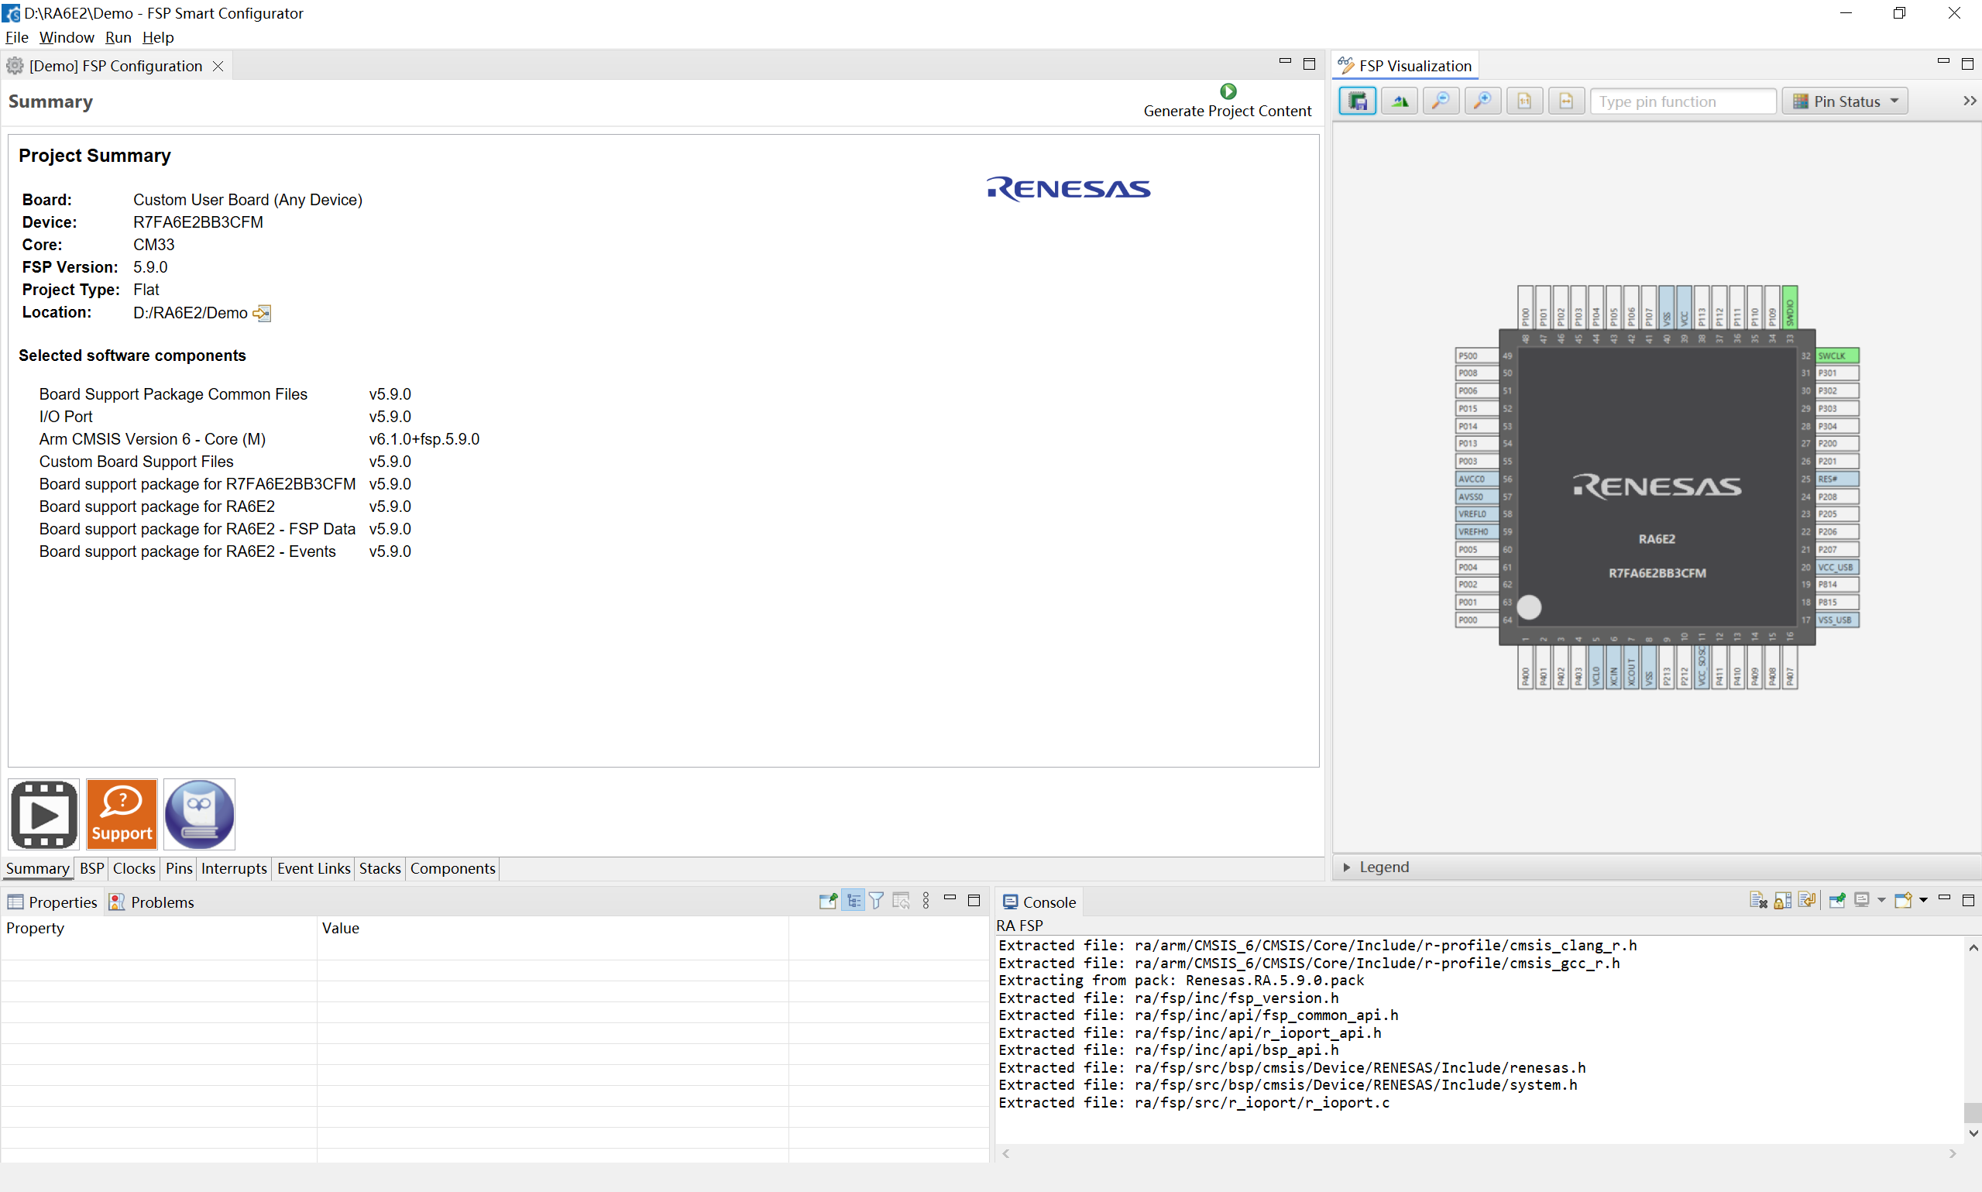The image size is (1982, 1192).
Task: Fit package view to width
Action: (x=1566, y=101)
